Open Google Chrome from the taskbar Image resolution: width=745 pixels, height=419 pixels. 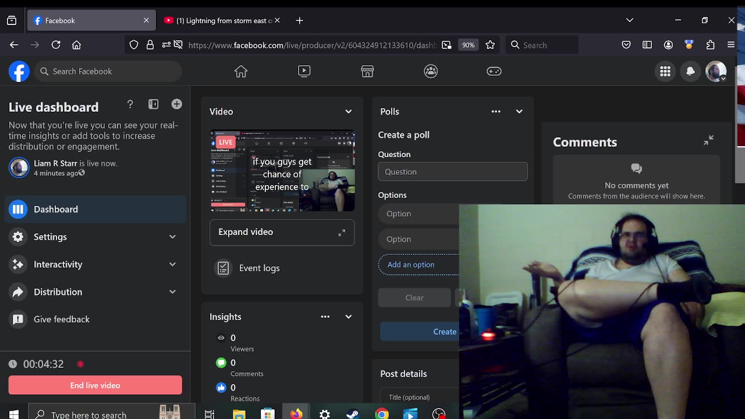coord(382,414)
